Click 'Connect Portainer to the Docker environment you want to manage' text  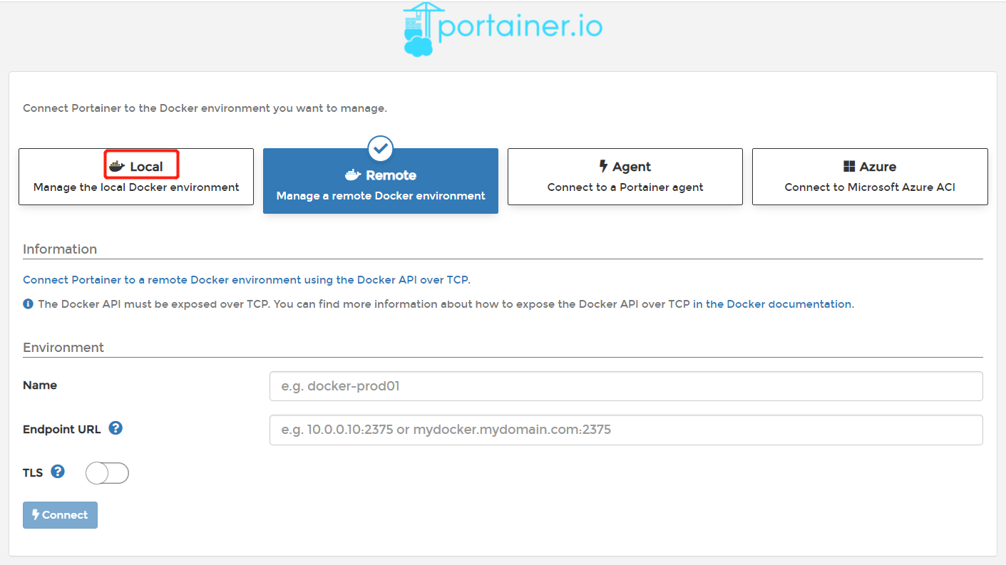[x=205, y=108]
